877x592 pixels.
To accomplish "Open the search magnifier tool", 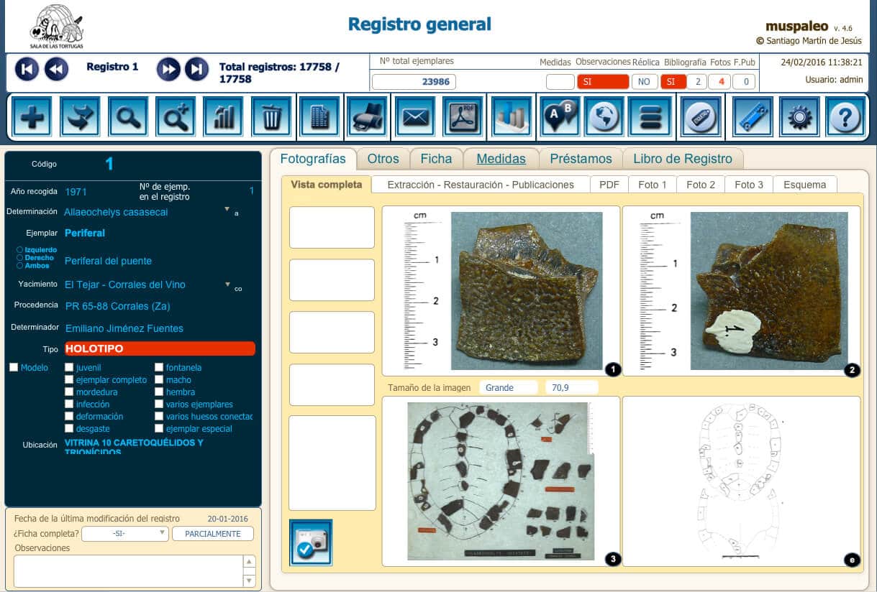I will pyautogui.click(x=128, y=117).
